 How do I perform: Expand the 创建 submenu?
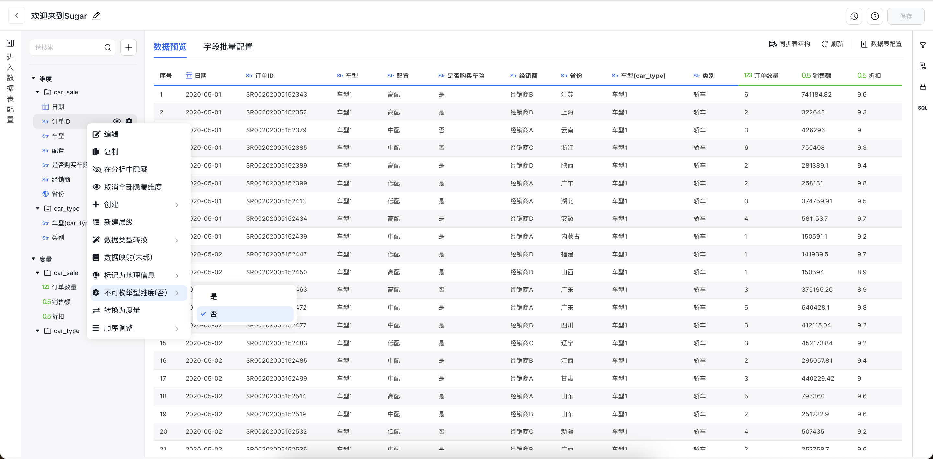tap(139, 205)
